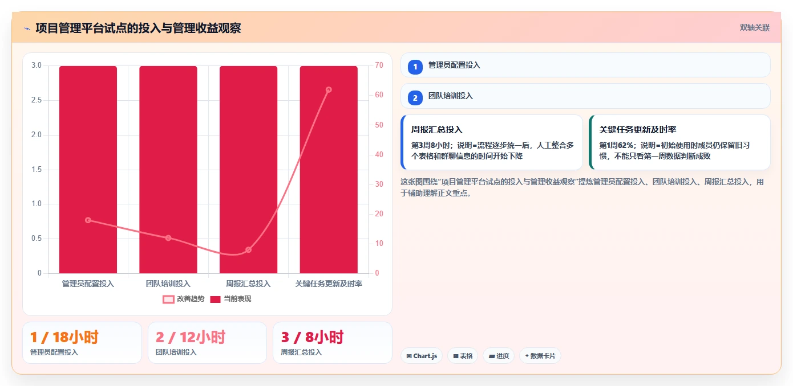793x386 pixels.
Task: Click the Chart.js tag chip
Action: click(422, 356)
